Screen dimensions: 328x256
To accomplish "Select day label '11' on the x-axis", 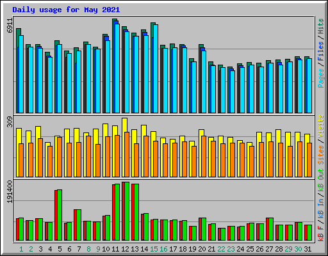I will 115,249.
